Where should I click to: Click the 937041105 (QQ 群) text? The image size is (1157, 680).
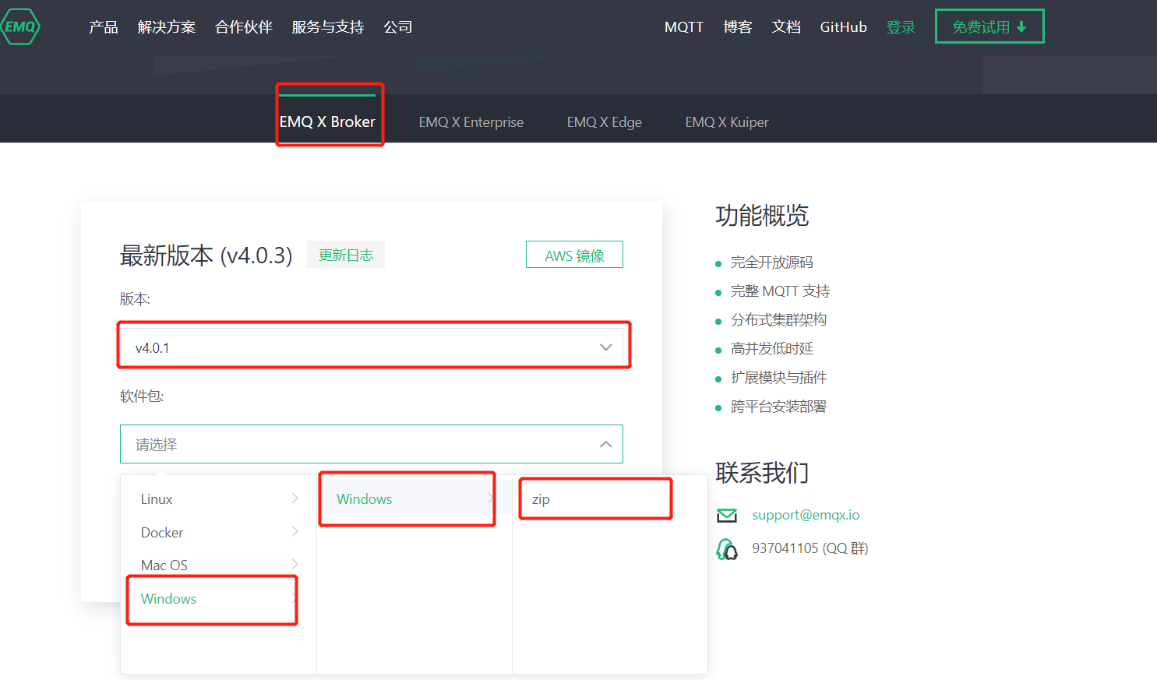(810, 548)
